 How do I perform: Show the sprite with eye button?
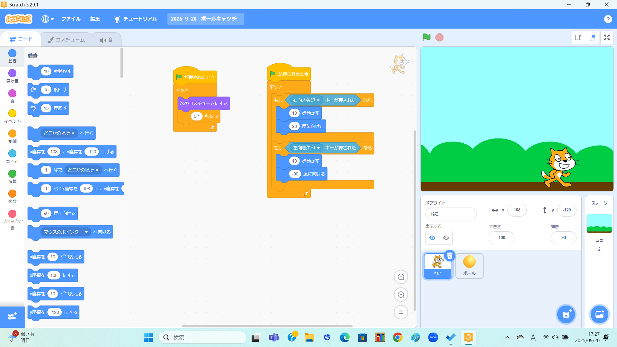432,238
